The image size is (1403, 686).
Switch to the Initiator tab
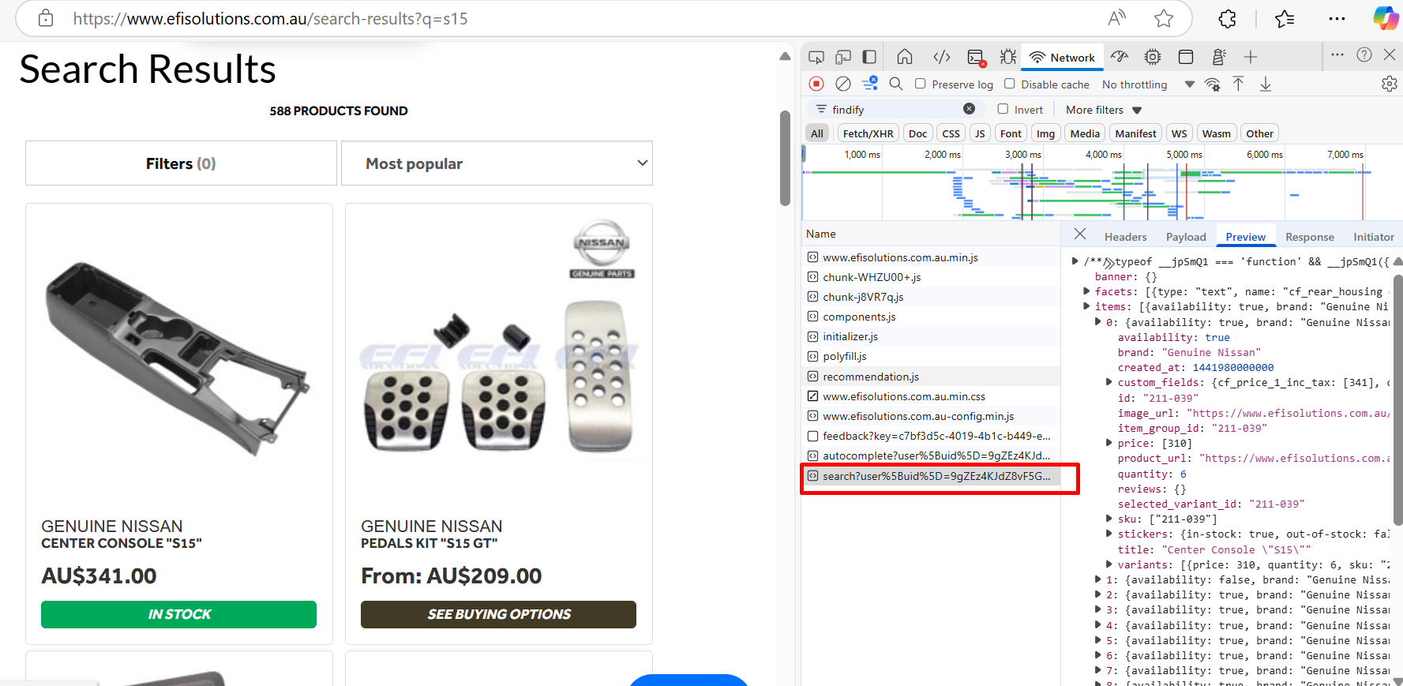point(1373,237)
